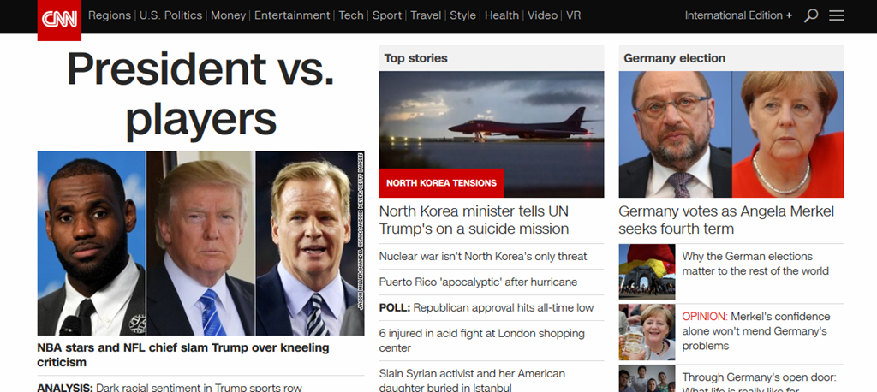Select Entertainment in the top navigation
The image size is (877, 392).
coord(293,15)
